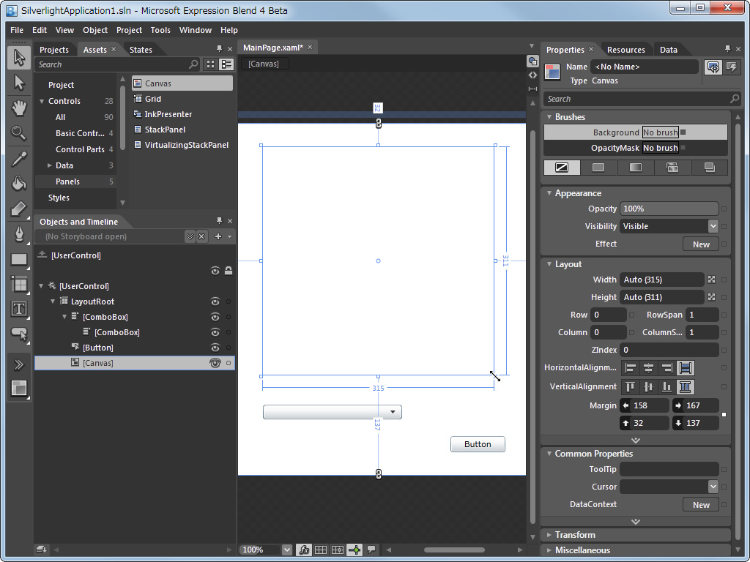Select the Pen tool
Screen dimensions: 750x562
point(19,234)
